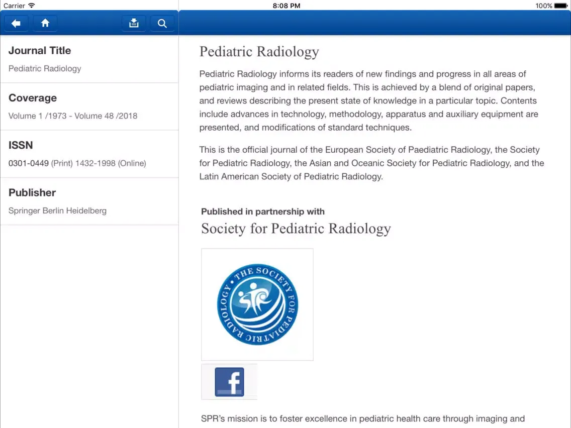Tap 'Society for Pediatric Radiology' heading
571x428 pixels.
point(296,229)
